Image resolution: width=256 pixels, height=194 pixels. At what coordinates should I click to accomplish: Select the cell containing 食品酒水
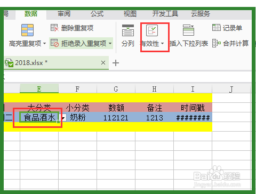click(x=39, y=117)
